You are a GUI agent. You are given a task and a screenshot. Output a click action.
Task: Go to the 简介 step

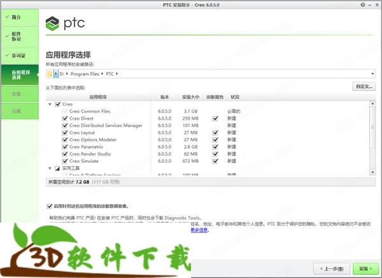(x=20, y=18)
